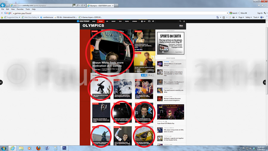Open the File menu
This screenshot has width=268, height=151.
point(3,9)
